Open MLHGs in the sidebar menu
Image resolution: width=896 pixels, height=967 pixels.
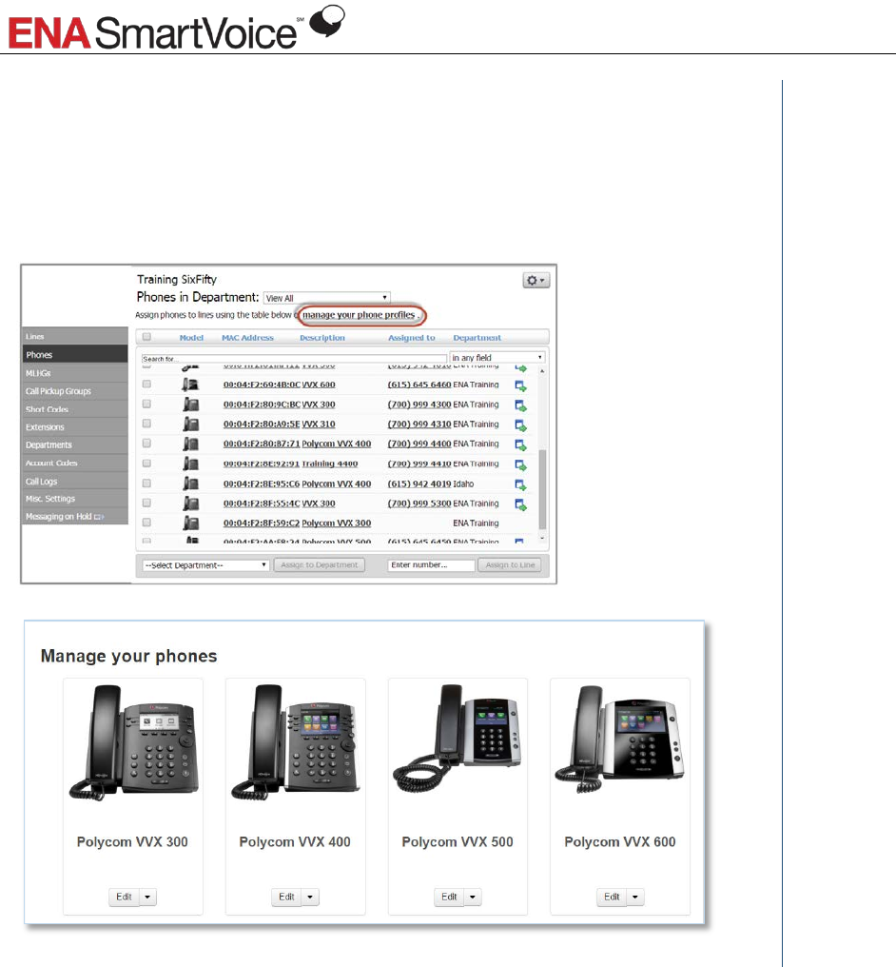tap(75, 373)
